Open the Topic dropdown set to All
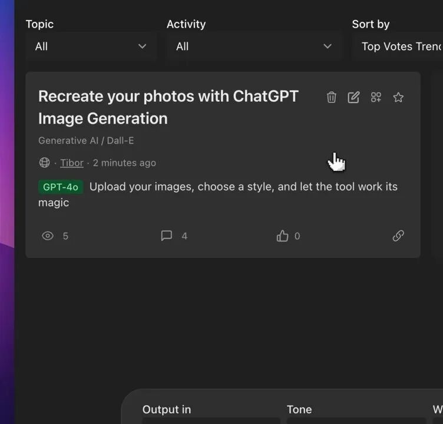 pyautogui.click(x=91, y=47)
